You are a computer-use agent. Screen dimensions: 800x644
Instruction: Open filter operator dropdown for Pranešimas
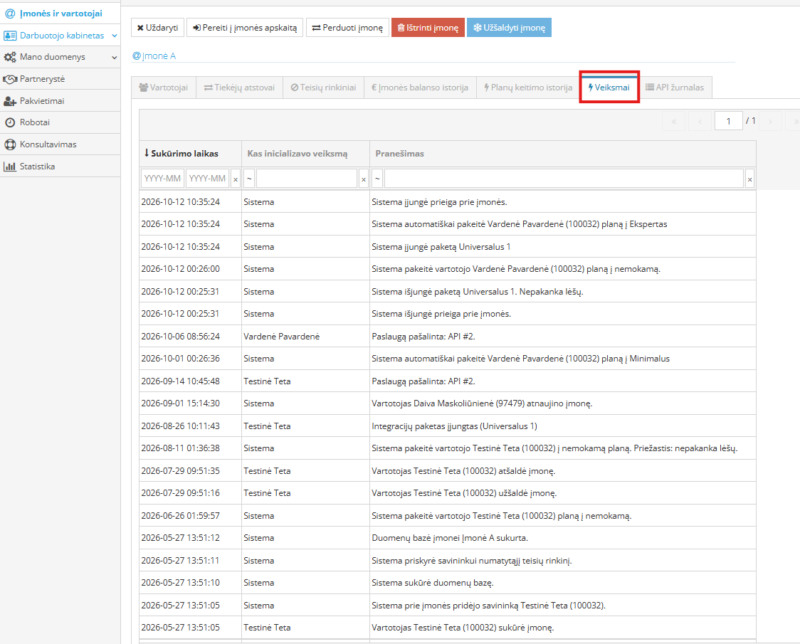pos(377,179)
